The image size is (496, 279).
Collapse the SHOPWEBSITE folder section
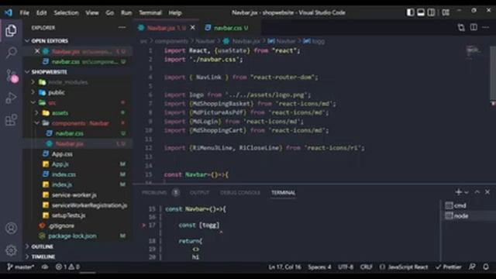(x=49, y=72)
